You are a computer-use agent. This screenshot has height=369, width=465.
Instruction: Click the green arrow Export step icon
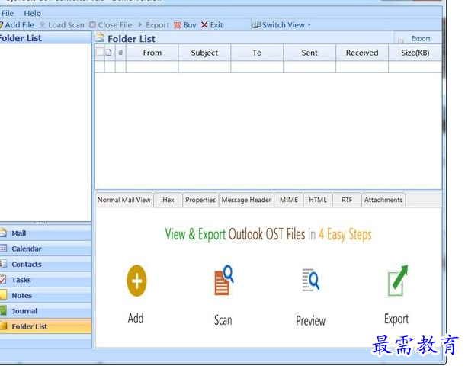pos(398,281)
